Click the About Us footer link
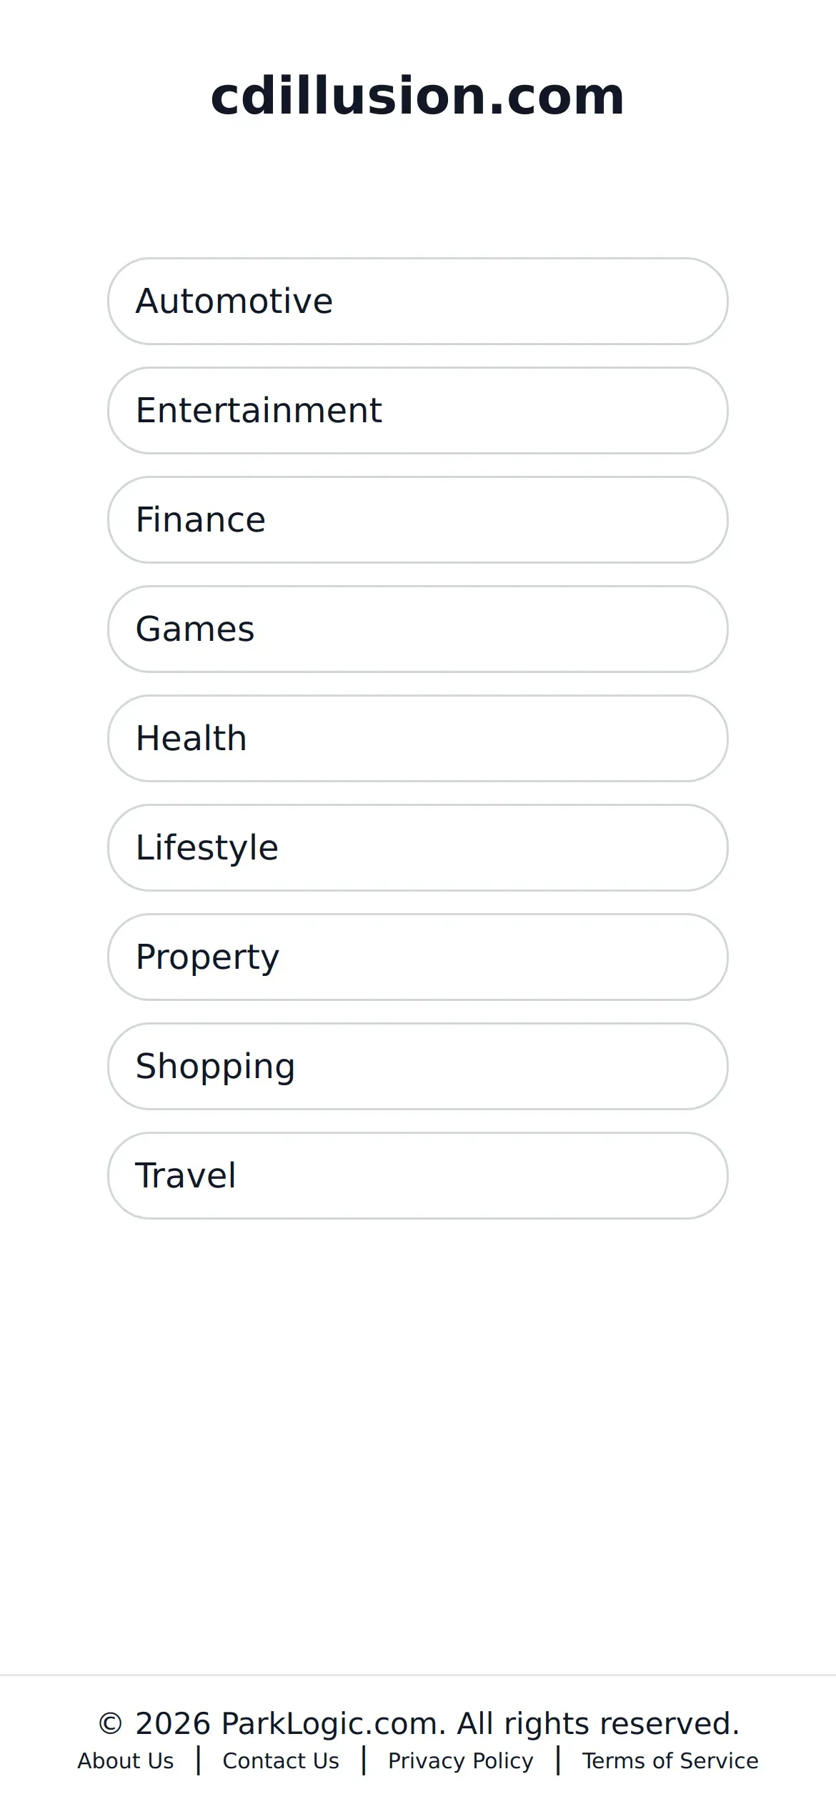This screenshot has height=1809, width=836. pyautogui.click(x=126, y=1760)
